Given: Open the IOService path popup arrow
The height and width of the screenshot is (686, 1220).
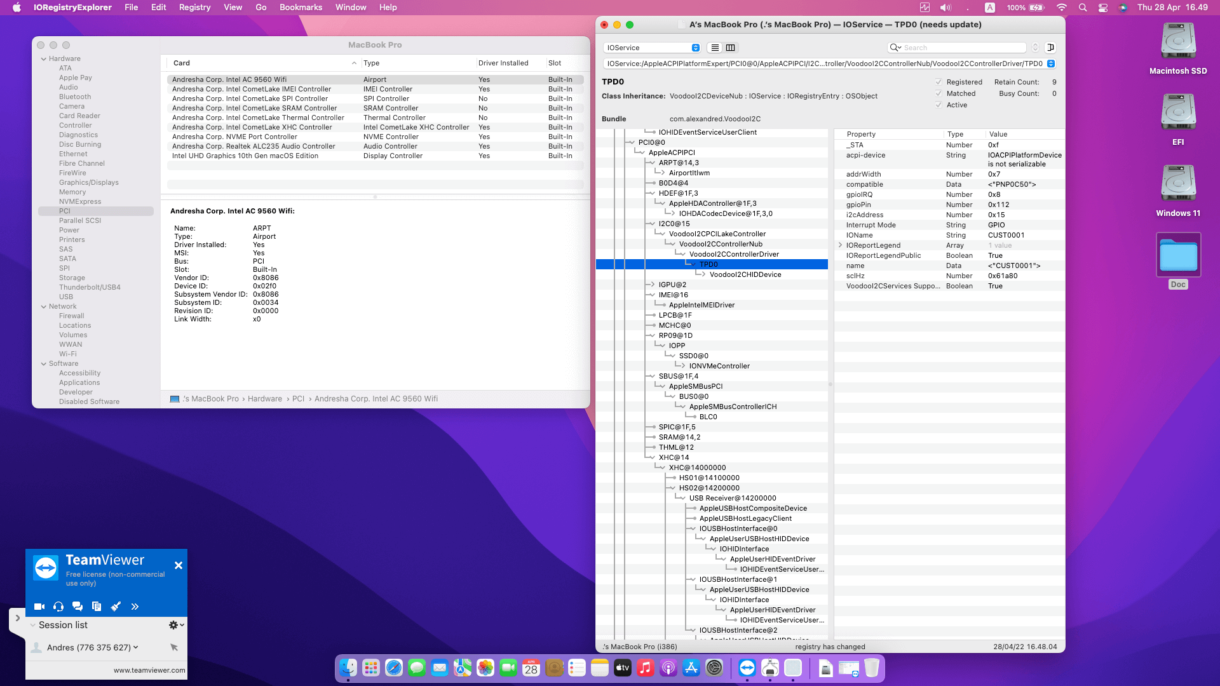Looking at the screenshot, I should 1051,64.
